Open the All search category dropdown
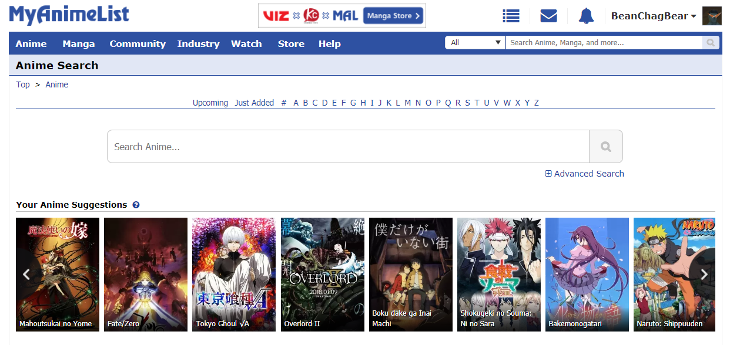Viewport: 740px width, 345px height. click(475, 43)
